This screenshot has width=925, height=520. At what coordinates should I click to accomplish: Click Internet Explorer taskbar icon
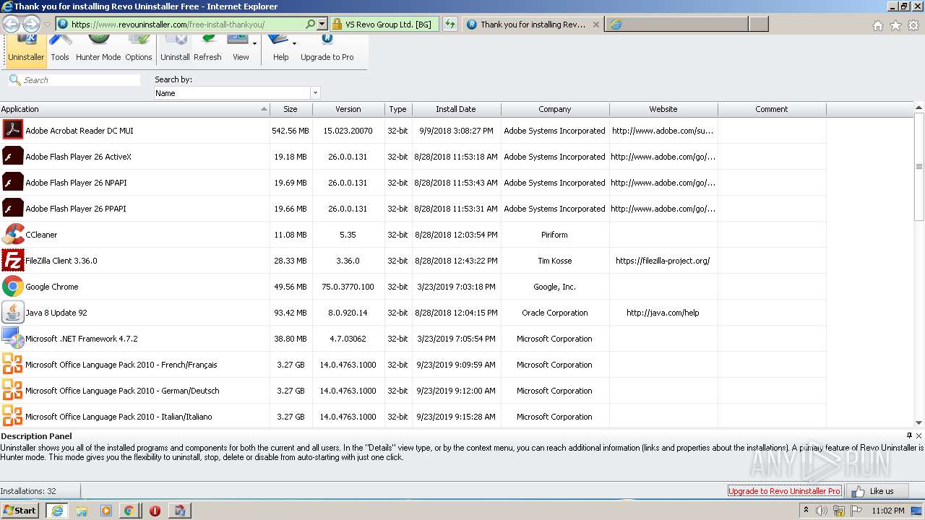(57, 511)
